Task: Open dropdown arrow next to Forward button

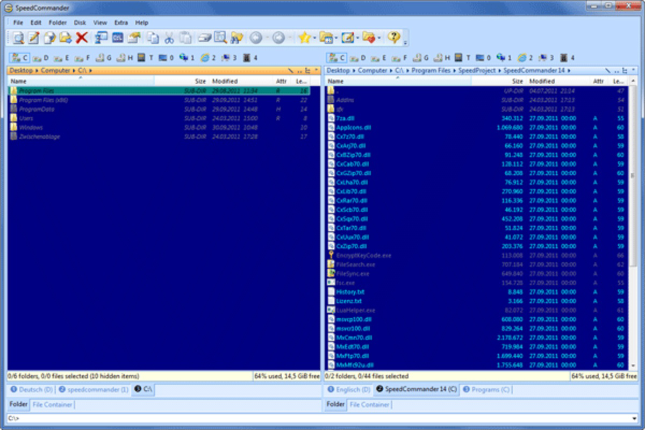Action: click(x=290, y=38)
